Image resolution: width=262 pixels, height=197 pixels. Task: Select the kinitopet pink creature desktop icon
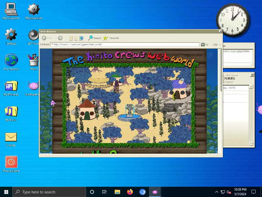click(33, 88)
